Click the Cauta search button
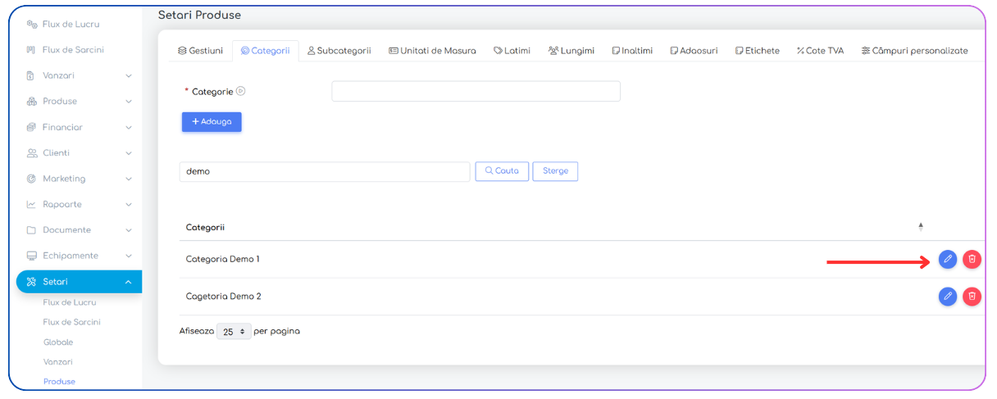The image size is (997, 399). (x=502, y=171)
